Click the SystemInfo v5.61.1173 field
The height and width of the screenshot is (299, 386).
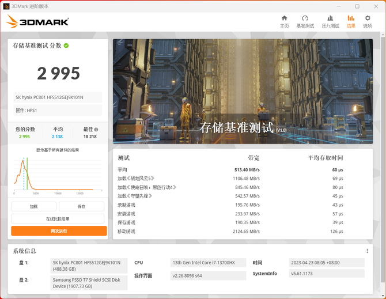click(327, 274)
